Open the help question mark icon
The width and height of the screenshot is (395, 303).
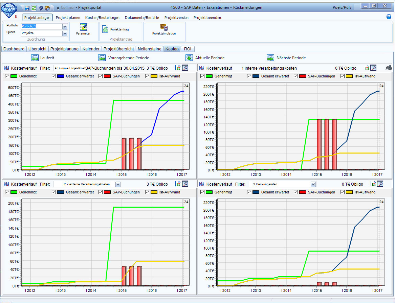[x=389, y=17]
